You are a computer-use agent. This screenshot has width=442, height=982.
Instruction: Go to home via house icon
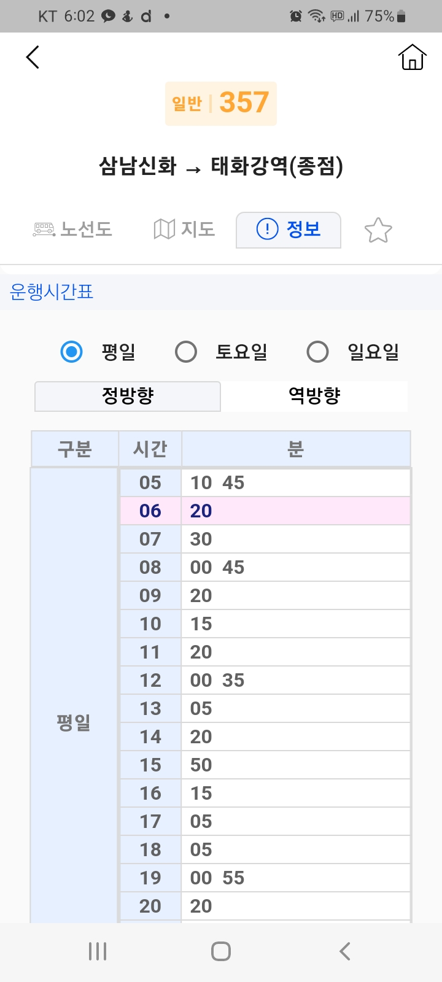[x=412, y=58]
